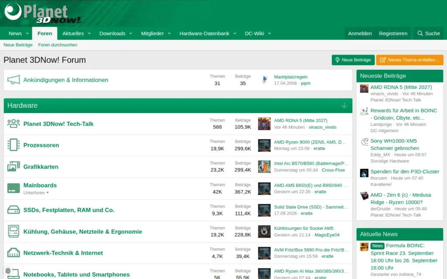Open the Grafikkarten forum link
Screen dimensions: 447x279
[x=41, y=167]
